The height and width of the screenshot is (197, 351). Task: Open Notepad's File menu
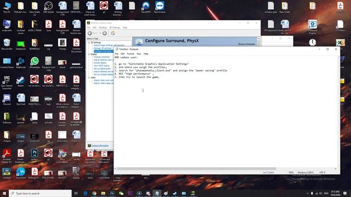tap(117, 54)
